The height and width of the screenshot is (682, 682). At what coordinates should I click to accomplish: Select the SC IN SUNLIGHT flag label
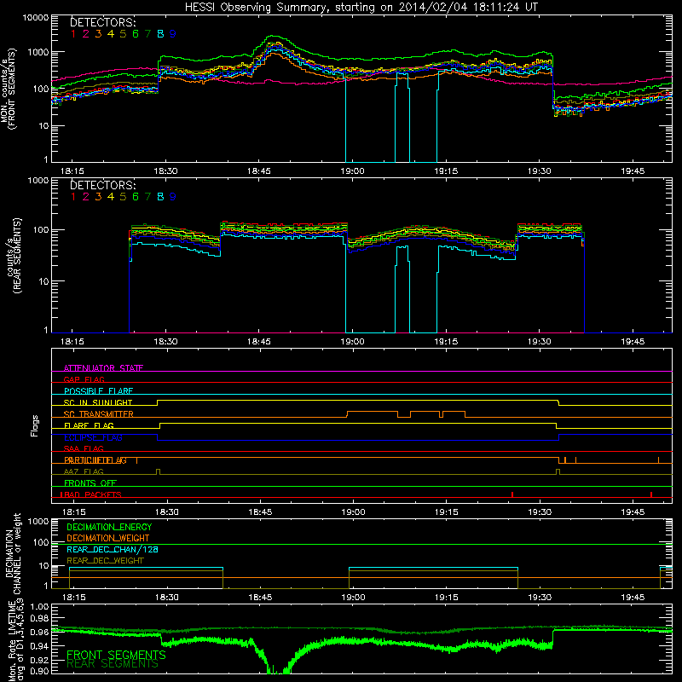point(98,402)
